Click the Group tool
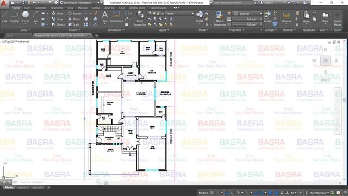The image size is (348, 196). click(268, 17)
